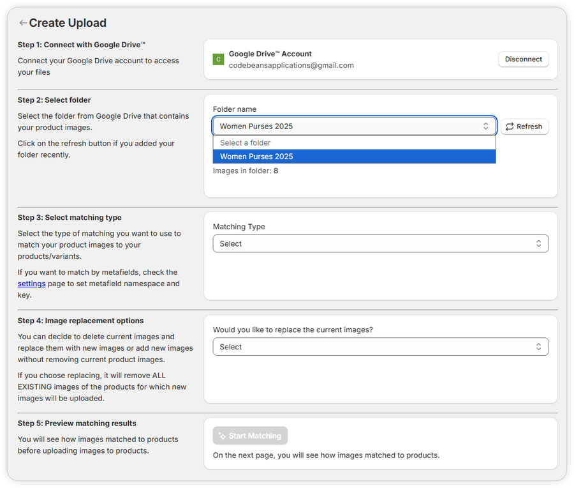The width and height of the screenshot is (574, 488).
Task: Click the 'Folder name' field label
Action: point(235,109)
